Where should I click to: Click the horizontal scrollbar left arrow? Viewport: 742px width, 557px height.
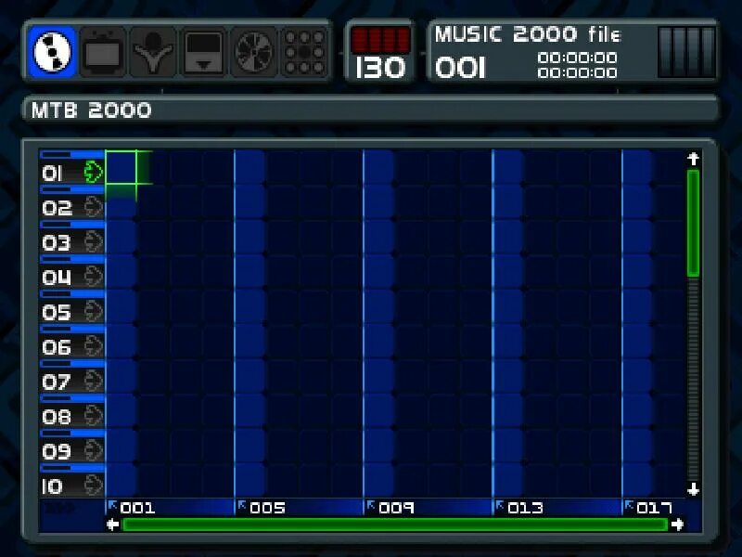coord(112,525)
